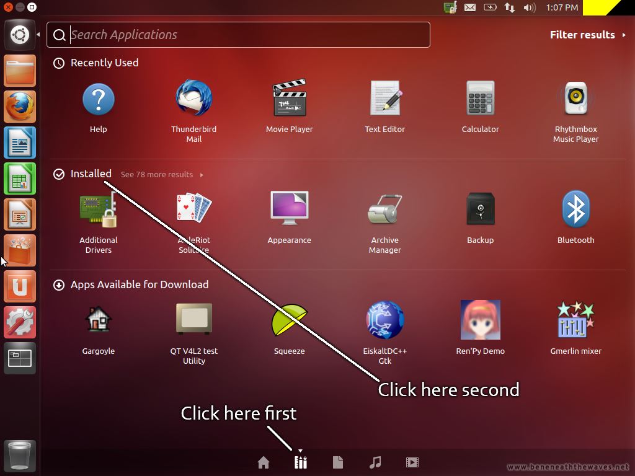Open the network indicator menu
Screen dimensions: 635x476
tap(510, 7)
